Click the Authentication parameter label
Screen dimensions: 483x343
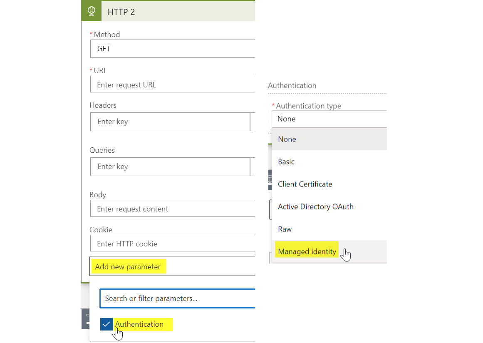139,324
